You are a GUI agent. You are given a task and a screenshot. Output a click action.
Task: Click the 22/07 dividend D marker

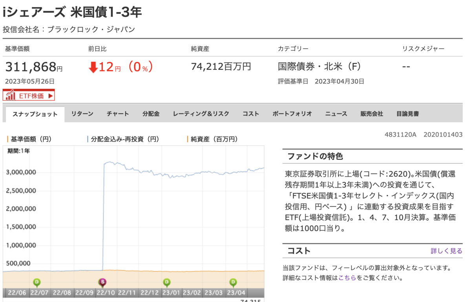(37, 282)
